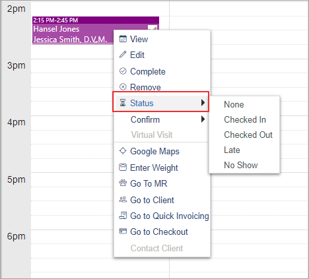The image size is (309, 279).
Task: Click the calendar icon beside View
Action: [123, 39]
